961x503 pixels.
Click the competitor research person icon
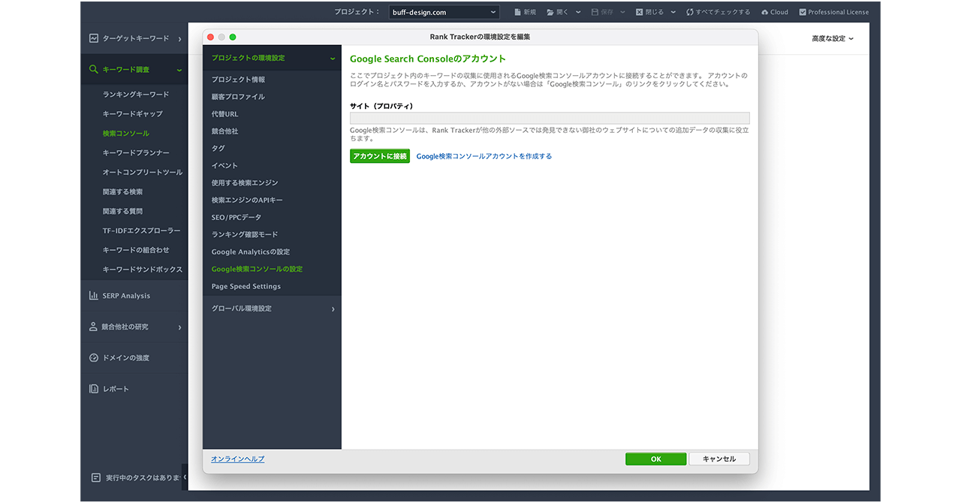click(94, 327)
